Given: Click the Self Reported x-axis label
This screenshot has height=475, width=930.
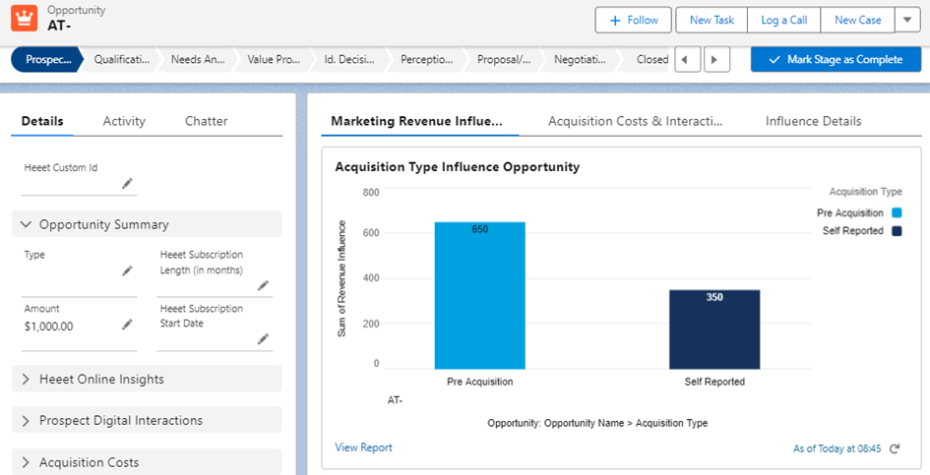Looking at the screenshot, I should click(714, 382).
